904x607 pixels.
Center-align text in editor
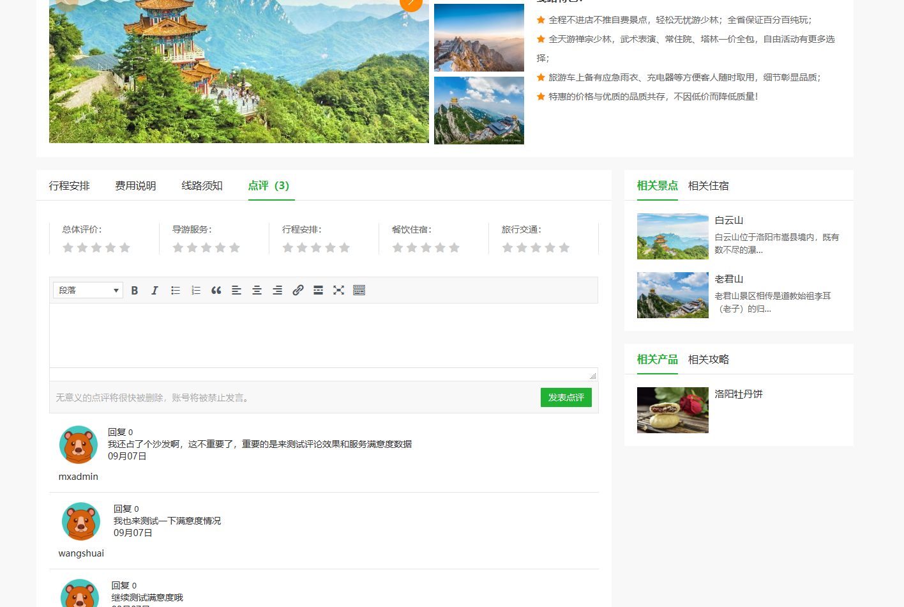point(257,290)
